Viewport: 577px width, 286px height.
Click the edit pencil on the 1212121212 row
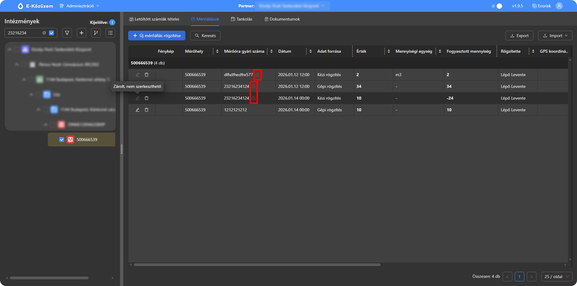point(137,110)
